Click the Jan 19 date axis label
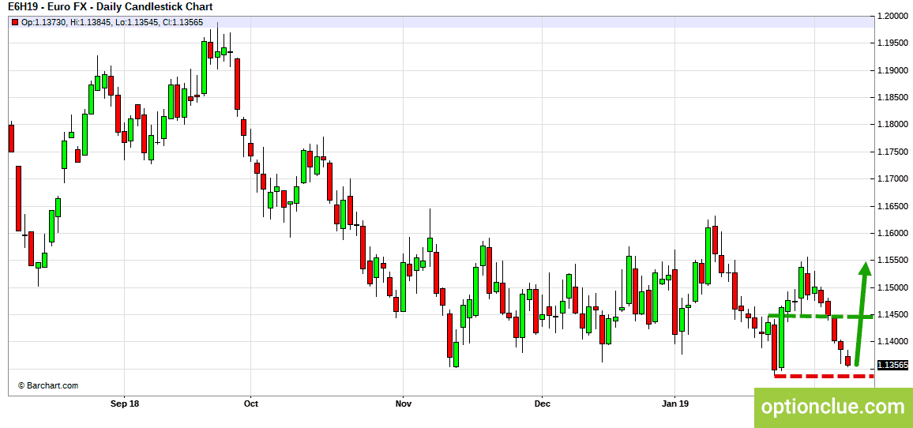This screenshot has height=428, width=913. click(674, 403)
